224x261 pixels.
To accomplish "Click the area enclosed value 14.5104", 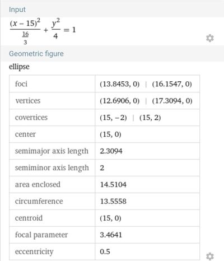I will point(113,185).
